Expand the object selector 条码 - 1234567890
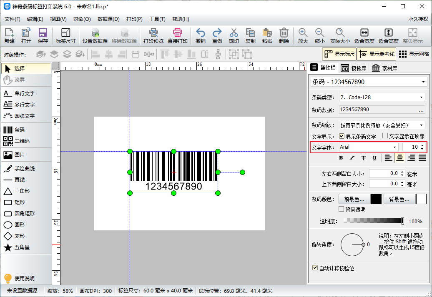Screen dimensions: 432x297 (423, 82)
